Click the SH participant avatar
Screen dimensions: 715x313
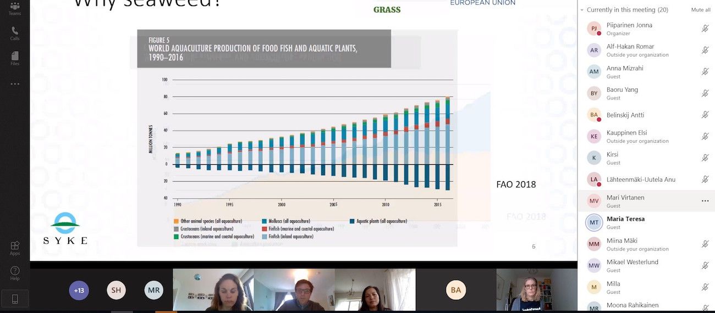tap(116, 290)
